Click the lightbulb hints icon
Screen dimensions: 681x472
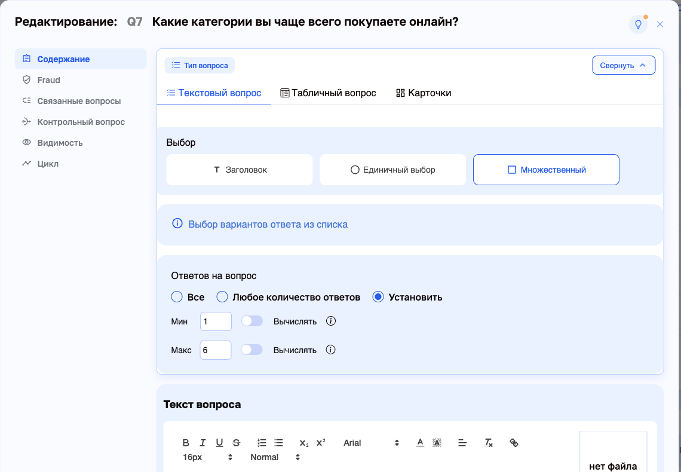click(638, 24)
